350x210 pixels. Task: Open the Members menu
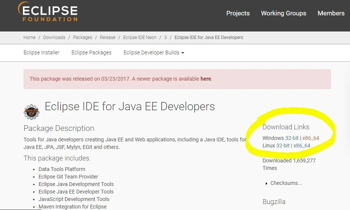tap(331, 13)
